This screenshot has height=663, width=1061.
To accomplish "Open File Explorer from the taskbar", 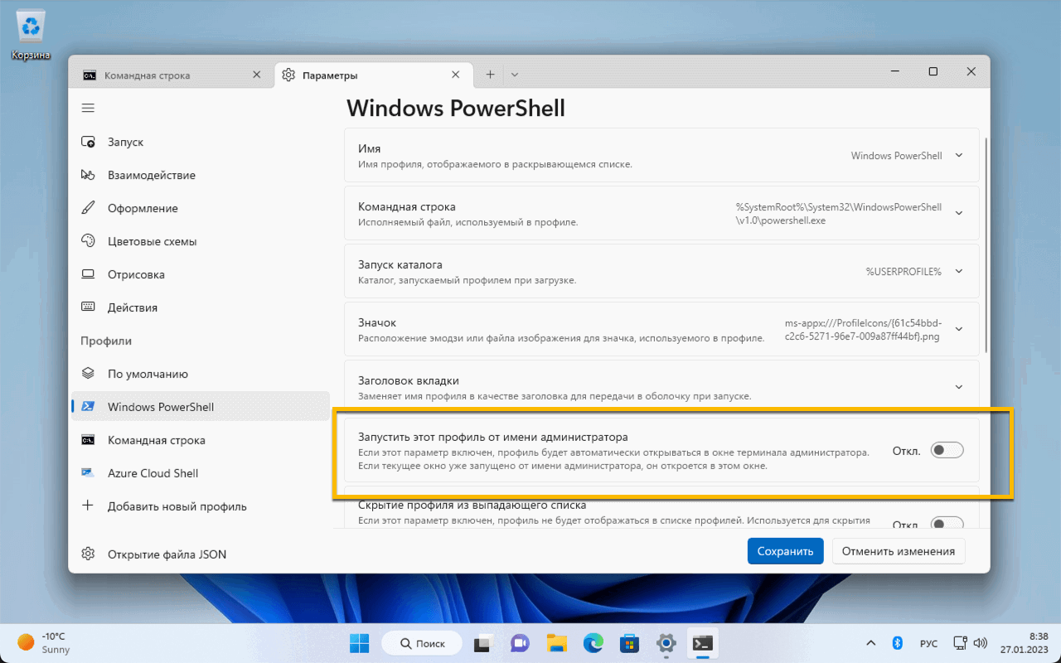I will [556, 643].
